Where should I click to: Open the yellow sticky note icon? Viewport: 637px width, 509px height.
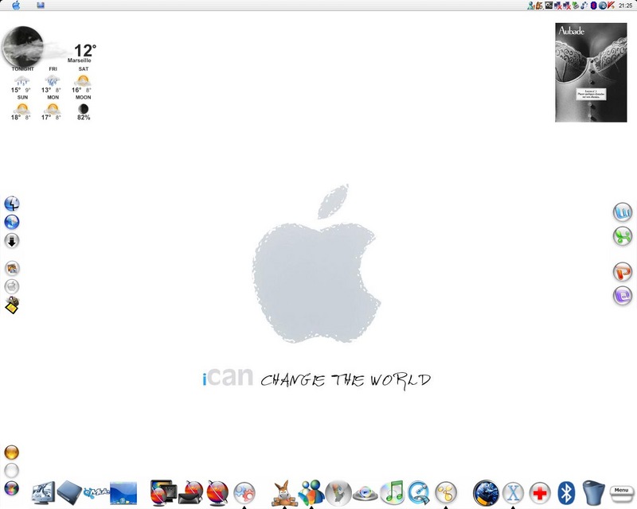pyautogui.click(x=12, y=305)
